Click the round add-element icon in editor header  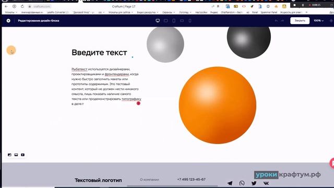8,21
